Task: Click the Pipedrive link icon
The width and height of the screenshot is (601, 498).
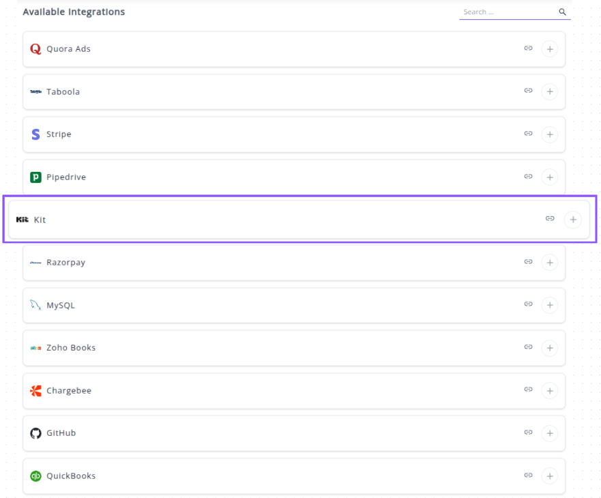Action: (x=528, y=177)
